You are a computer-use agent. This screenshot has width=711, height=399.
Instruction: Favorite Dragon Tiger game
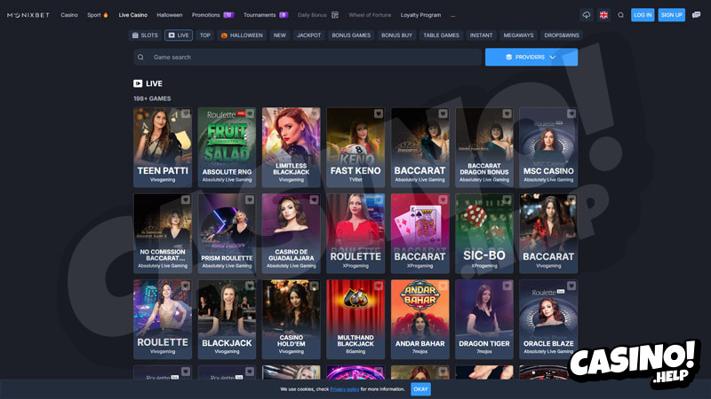tap(507, 286)
